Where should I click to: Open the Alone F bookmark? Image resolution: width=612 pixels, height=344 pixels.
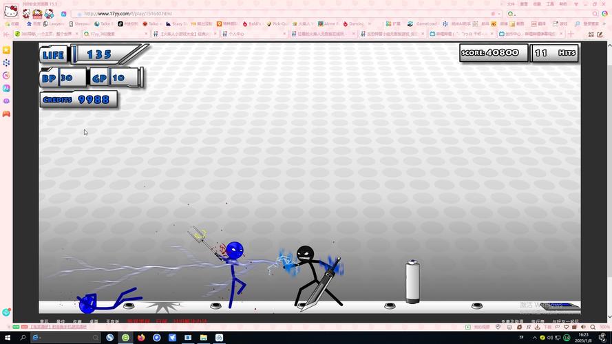[x=328, y=24]
